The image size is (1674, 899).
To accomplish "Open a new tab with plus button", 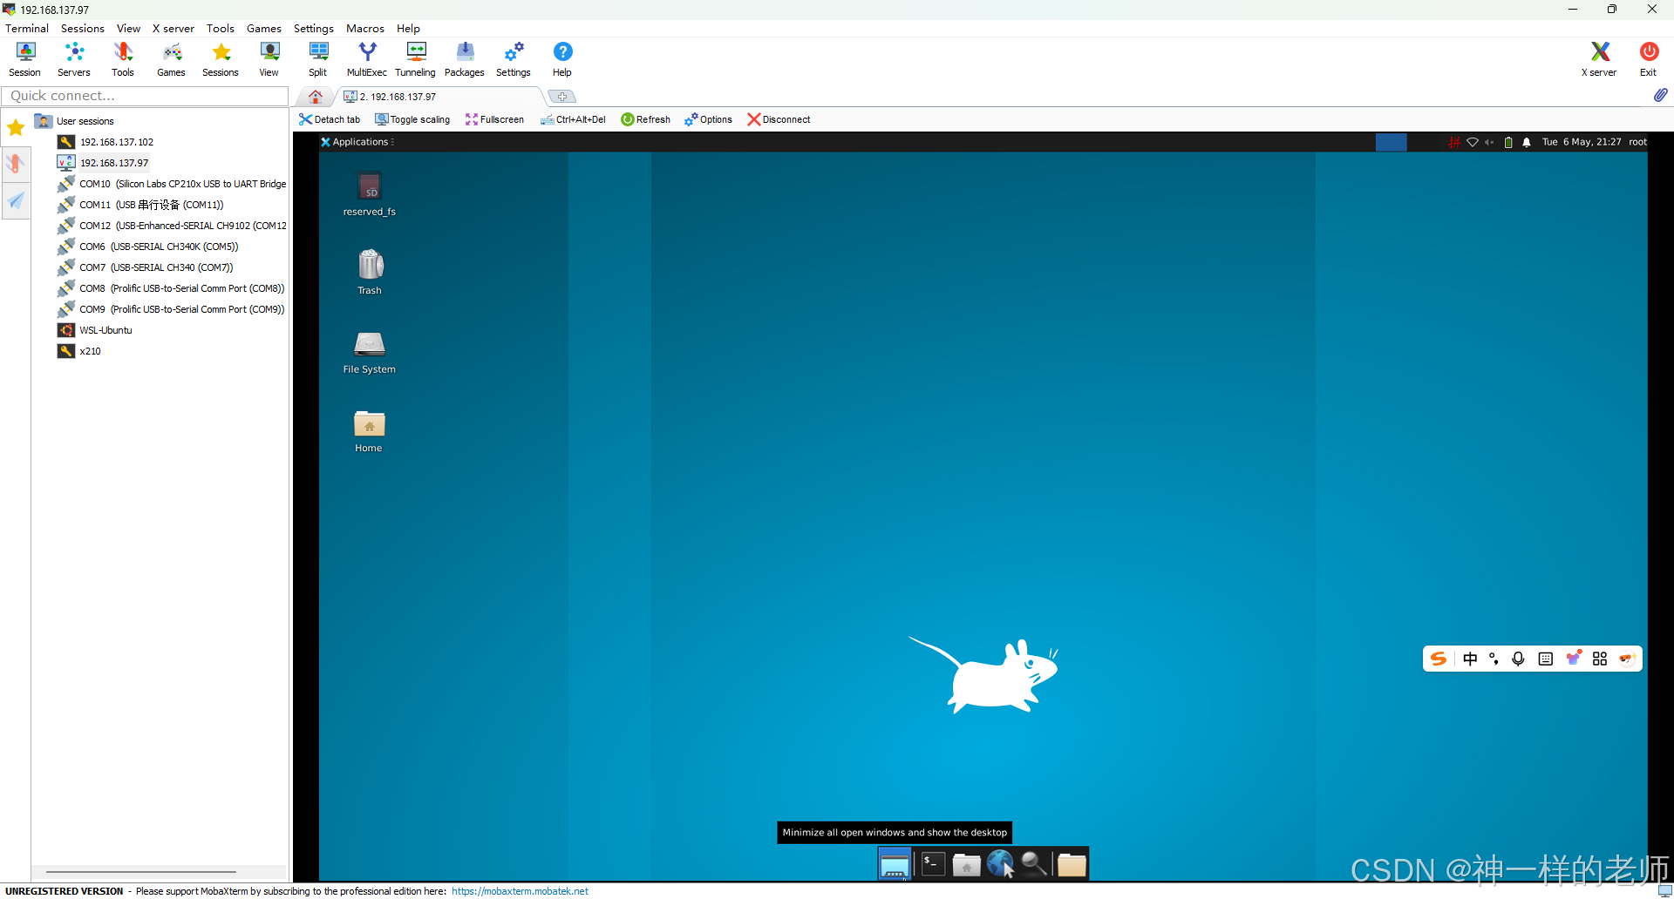I will 562,97.
